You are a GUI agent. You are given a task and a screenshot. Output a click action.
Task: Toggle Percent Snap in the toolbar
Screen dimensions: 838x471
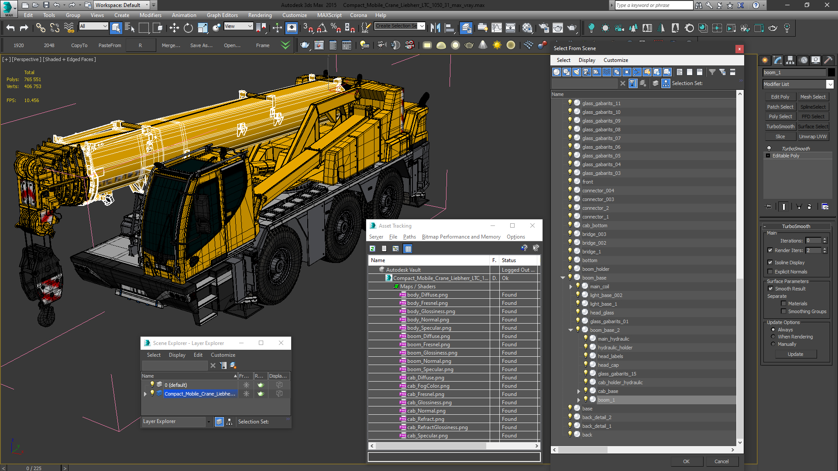click(336, 28)
